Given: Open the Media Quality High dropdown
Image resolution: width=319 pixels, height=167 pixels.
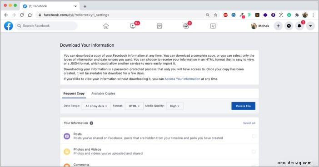Looking at the screenshot, I should pos(175,106).
